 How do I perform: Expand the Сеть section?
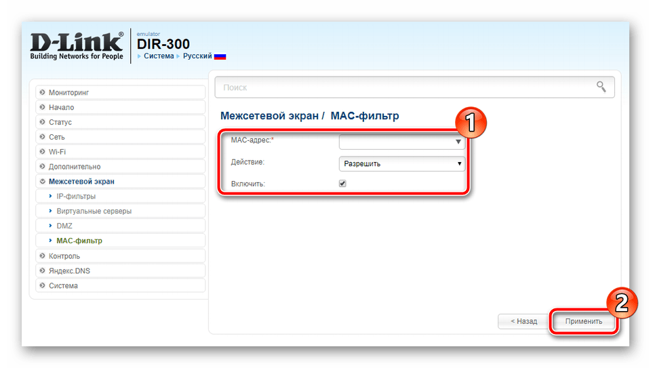coord(121,137)
